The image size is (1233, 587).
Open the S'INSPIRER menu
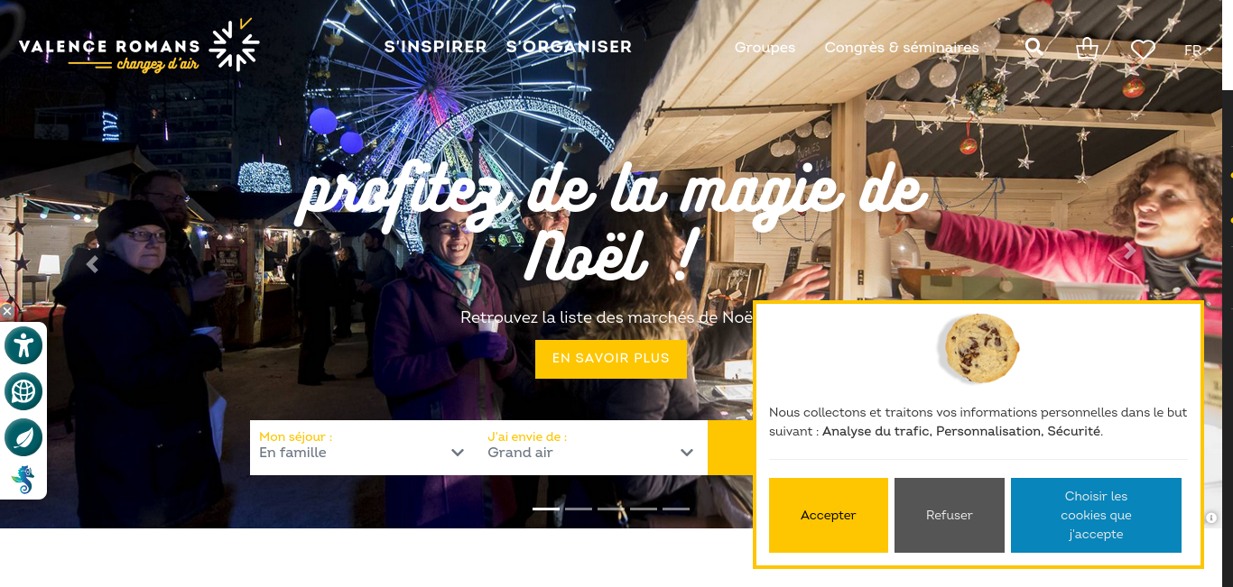click(436, 47)
